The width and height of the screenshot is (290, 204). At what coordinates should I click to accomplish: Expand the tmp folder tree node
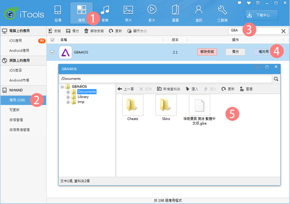[68, 102]
